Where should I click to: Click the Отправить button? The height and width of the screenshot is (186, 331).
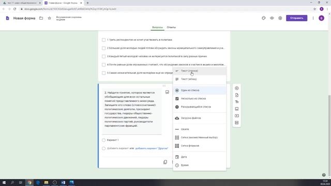pyautogui.click(x=296, y=18)
